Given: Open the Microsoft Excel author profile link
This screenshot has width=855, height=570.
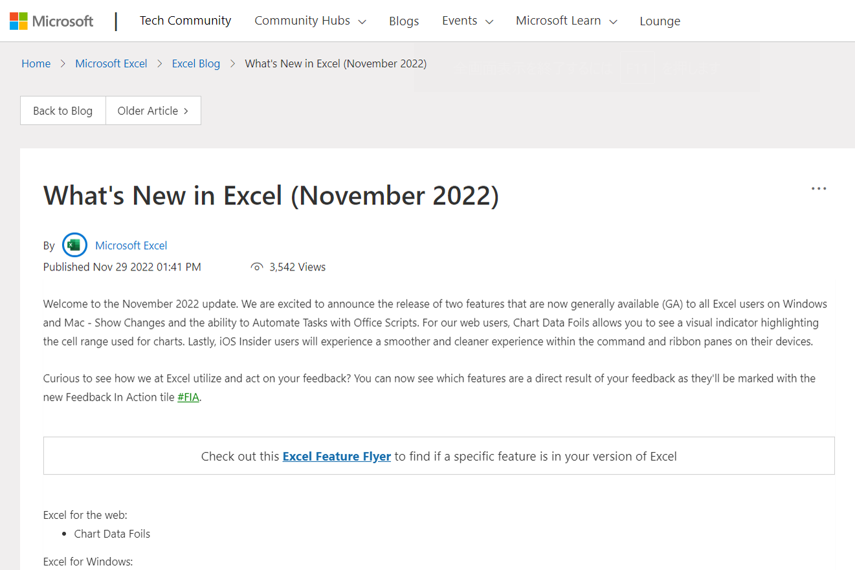Looking at the screenshot, I should 131,245.
